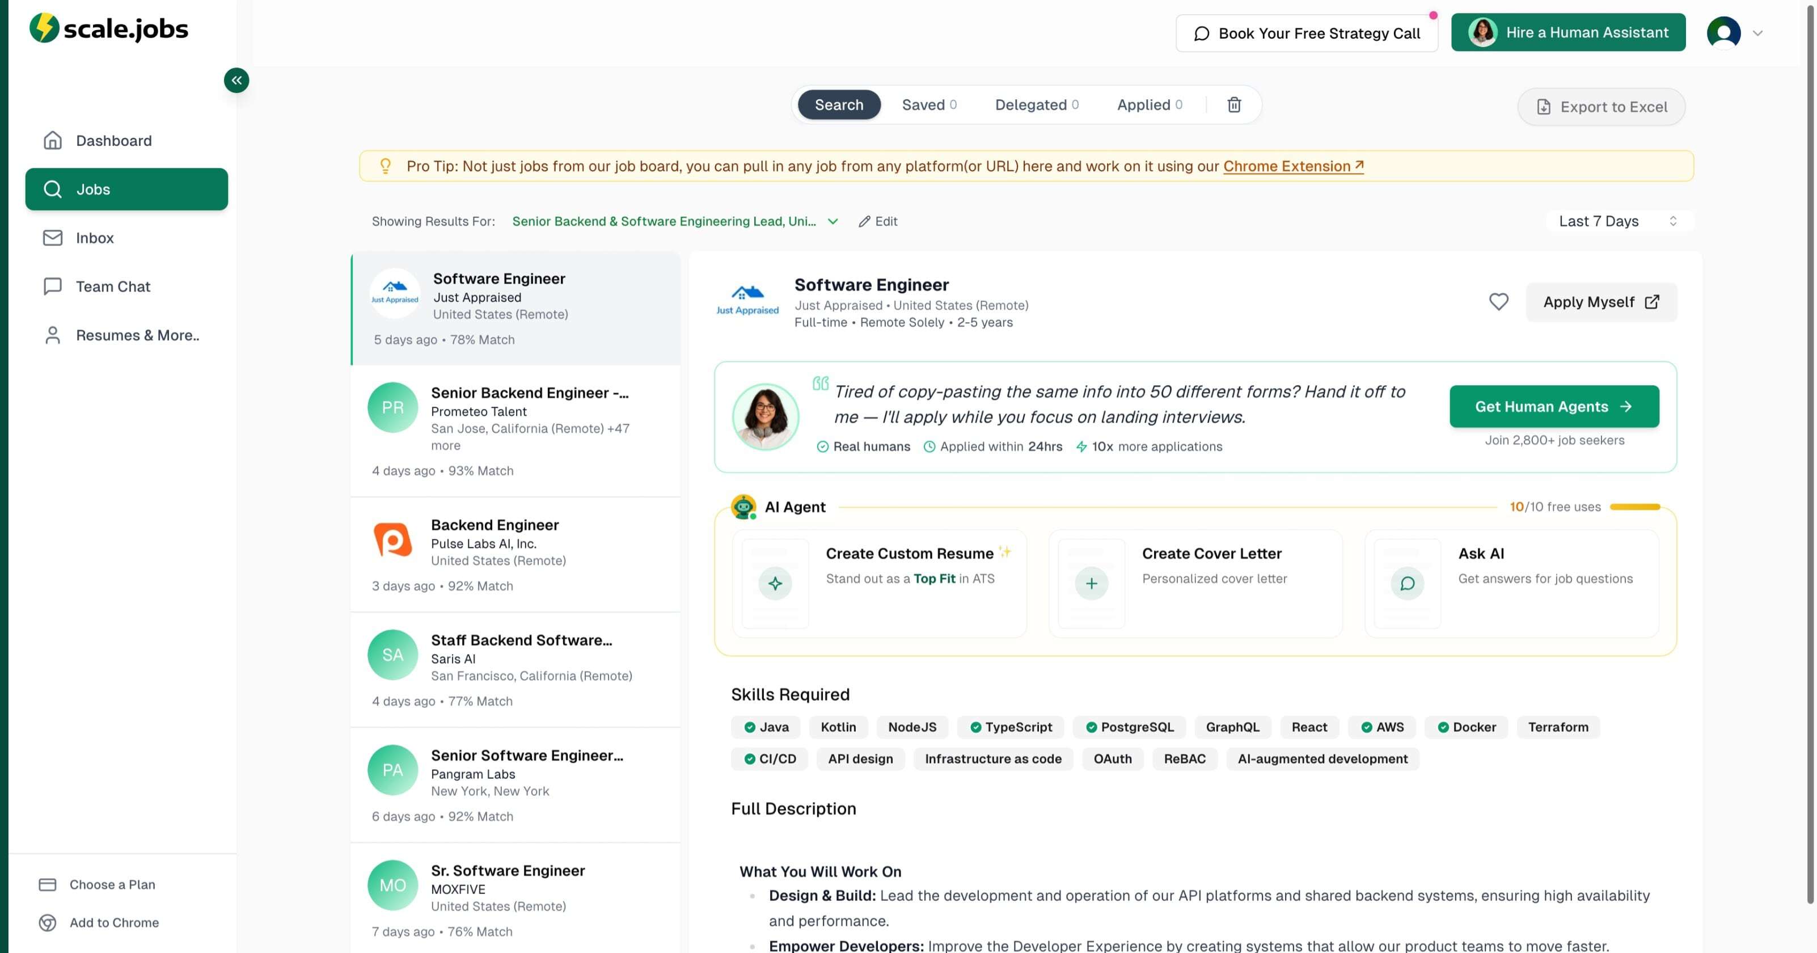Click the TypeScript skill tag
Viewport: 1817px width, 953px height.
click(1010, 727)
